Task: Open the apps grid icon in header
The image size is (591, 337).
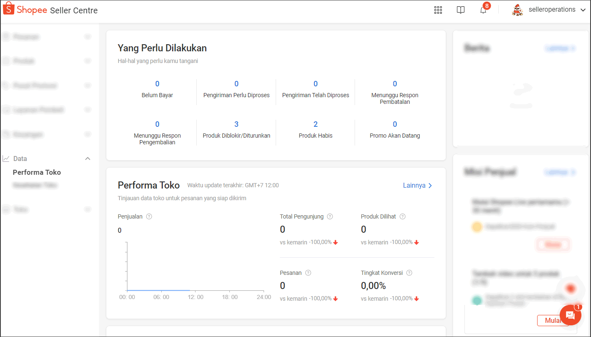Action: (x=438, y=10)
